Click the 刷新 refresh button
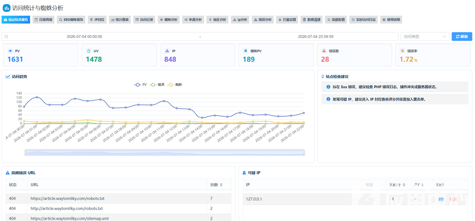 462,37
